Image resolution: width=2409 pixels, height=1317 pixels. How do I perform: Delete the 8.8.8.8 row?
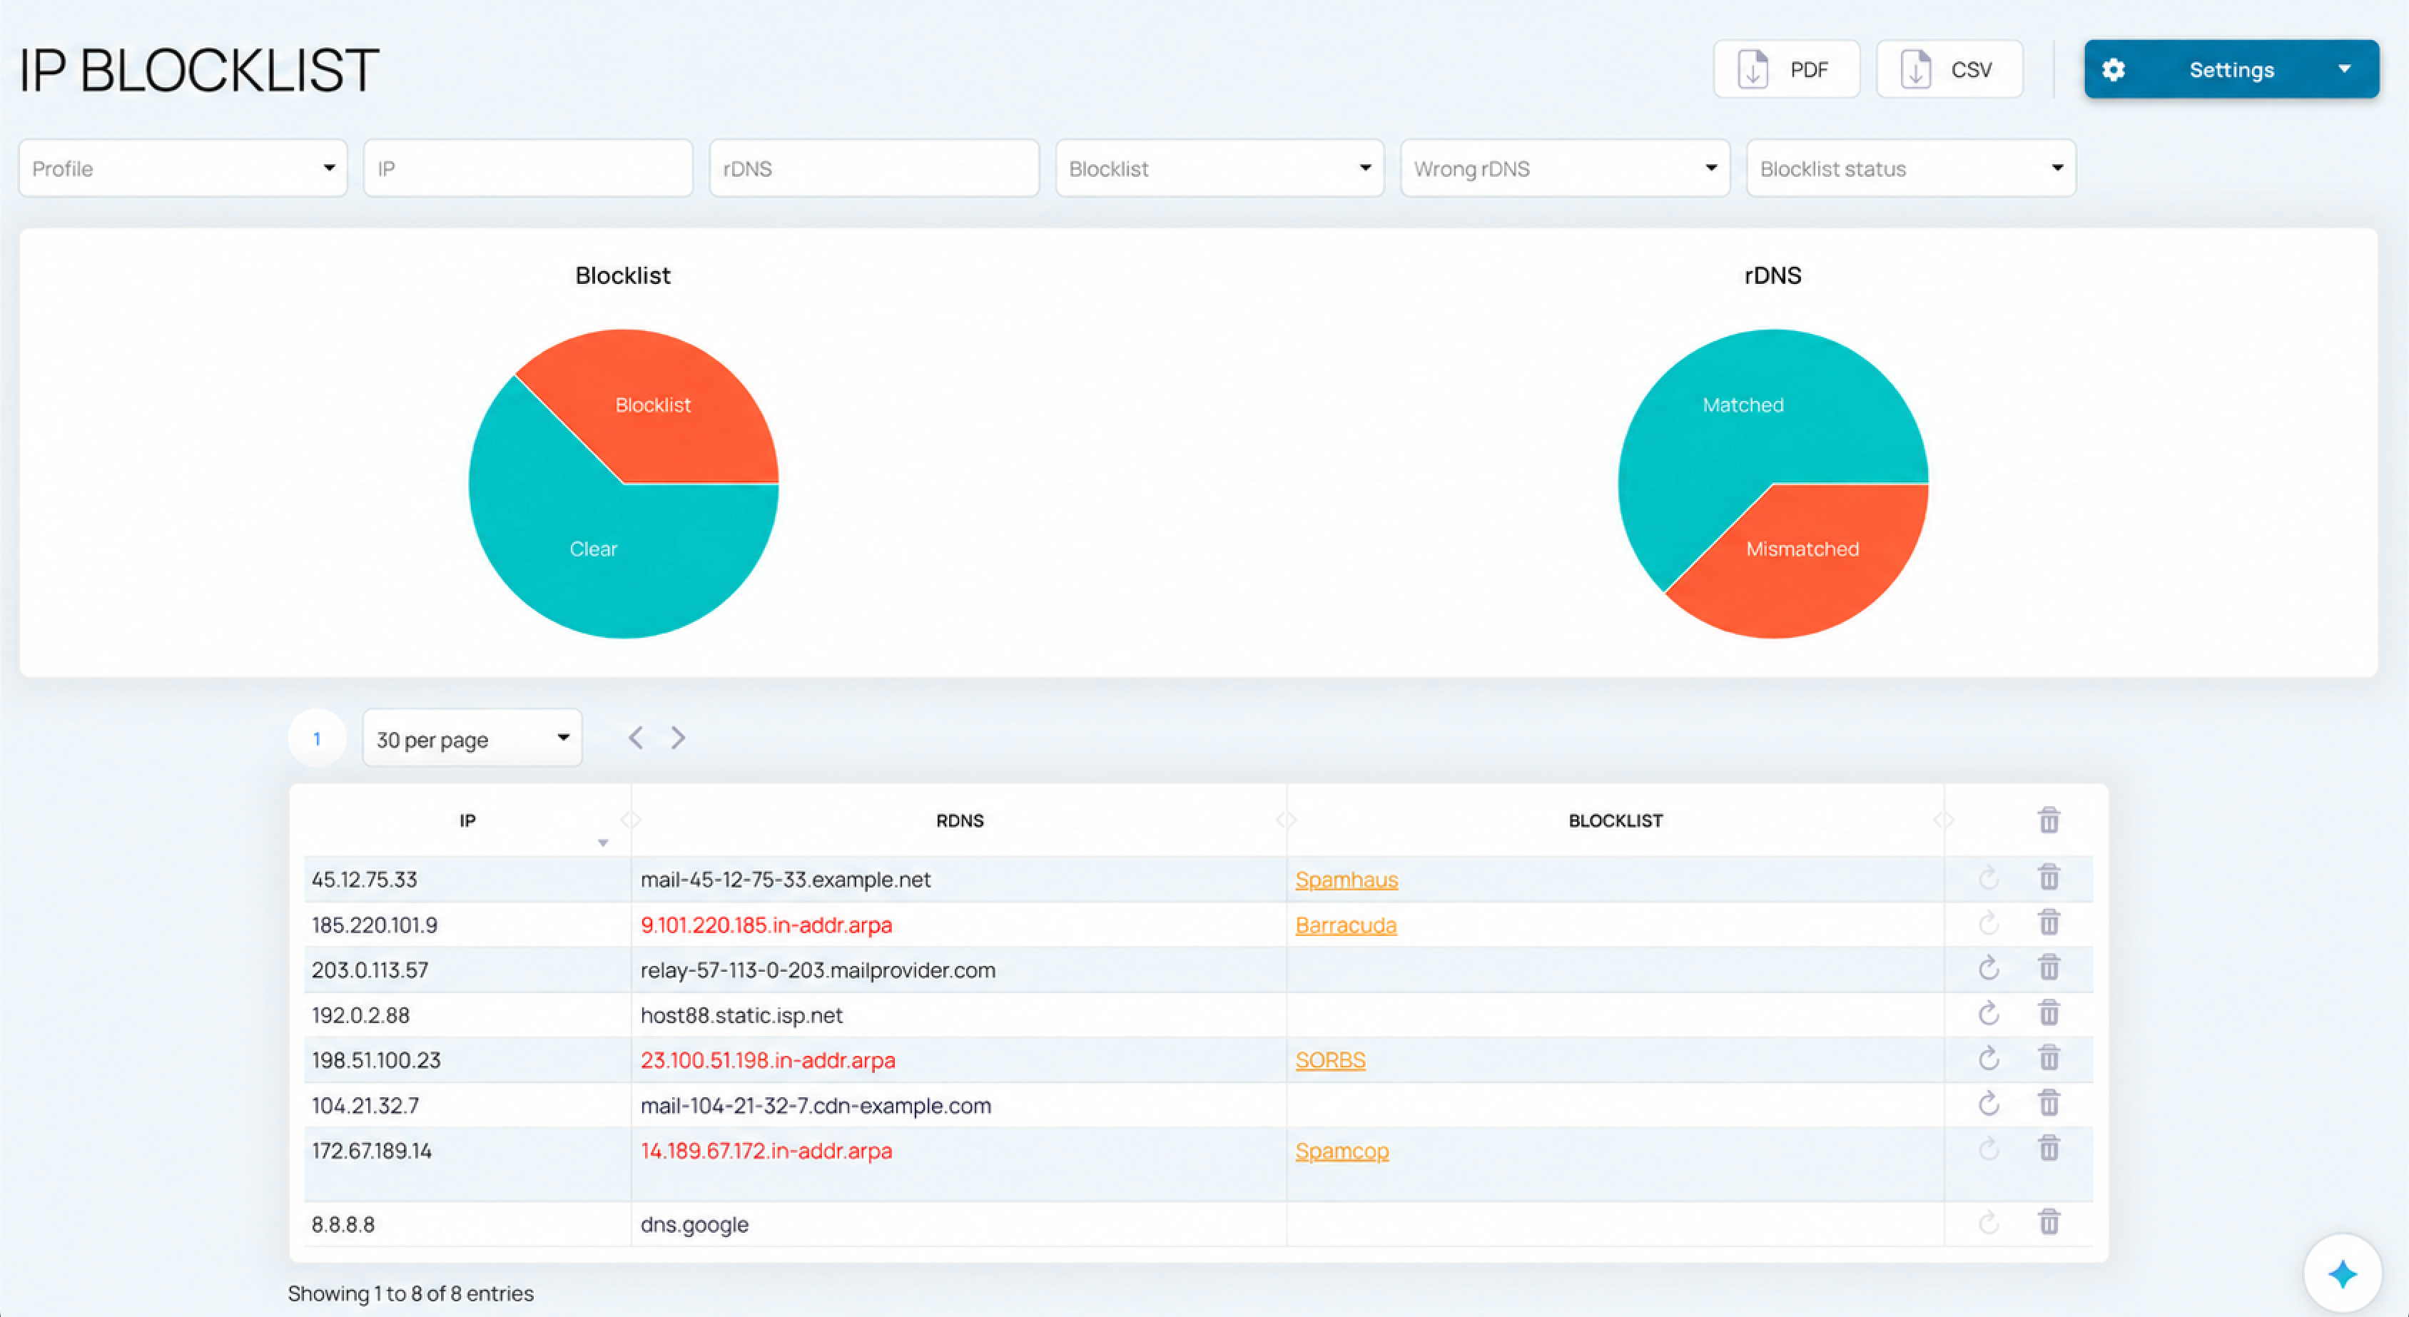coord(2048,1223)
